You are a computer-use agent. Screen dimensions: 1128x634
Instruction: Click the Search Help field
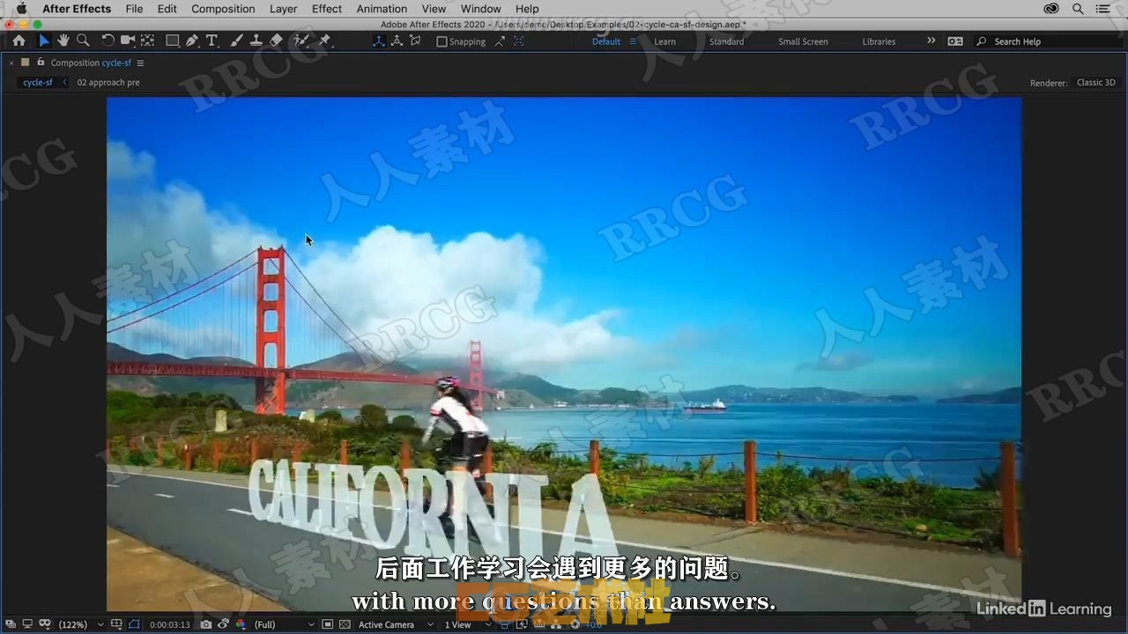pyautogui.click(x=1049, y=41)
